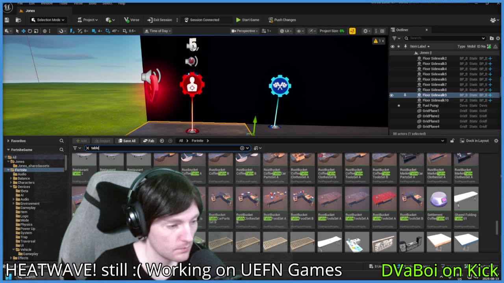This screenshot has height=283, width=504.
Task: Toggle visibility eye of Floor Sidewalk9
Action: click(391, 95)
